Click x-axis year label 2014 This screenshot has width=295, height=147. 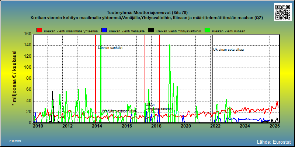[x=97, y=126]
